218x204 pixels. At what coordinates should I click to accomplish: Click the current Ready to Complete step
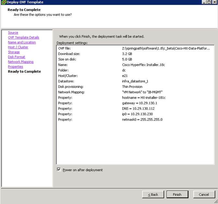pos(24,72)
